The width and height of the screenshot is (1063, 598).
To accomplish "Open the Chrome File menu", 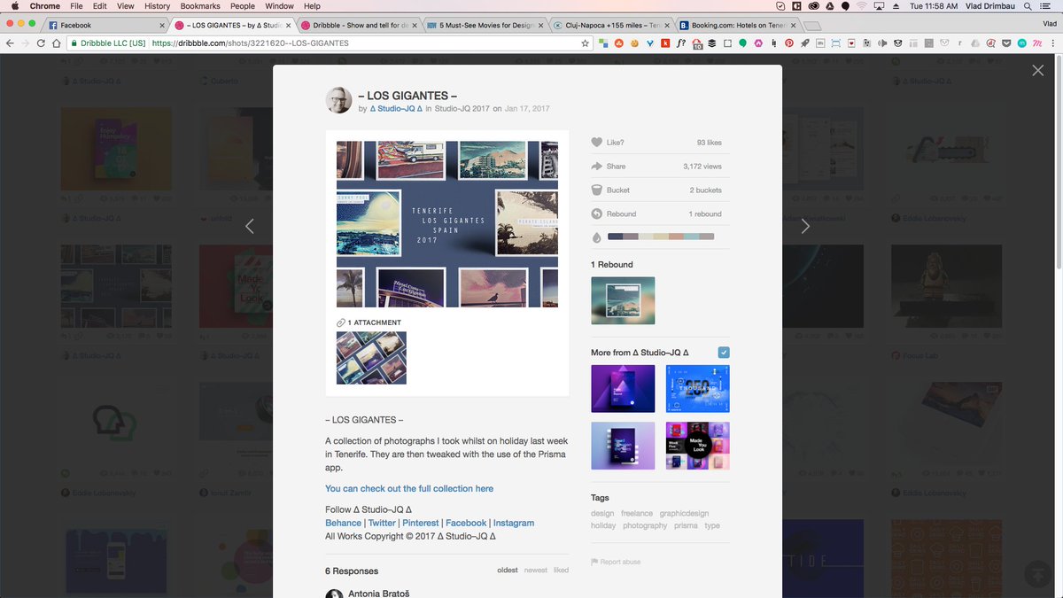I will click(76, 6).
